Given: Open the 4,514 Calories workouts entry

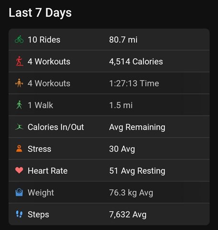Looking at the screenshot, I should [109, 61].
